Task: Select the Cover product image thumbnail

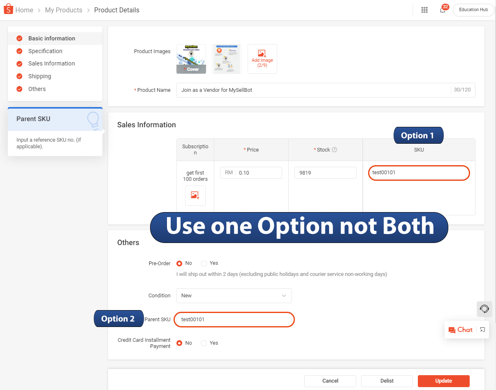Action: pyautogui.click(x=191, y=59)
